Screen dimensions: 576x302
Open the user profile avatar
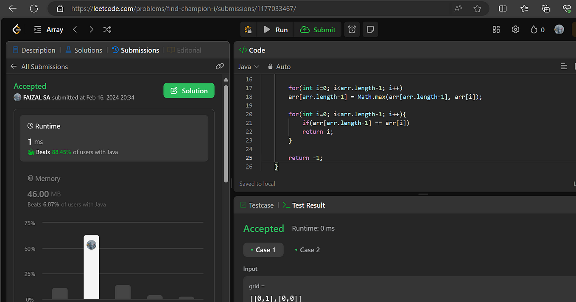point(559,29)
